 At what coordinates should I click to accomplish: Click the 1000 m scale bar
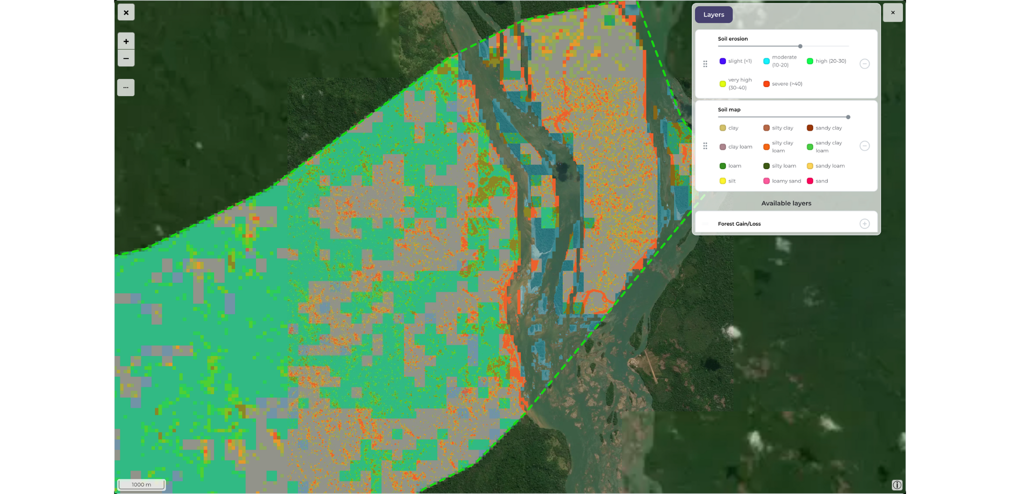[142, 485]
